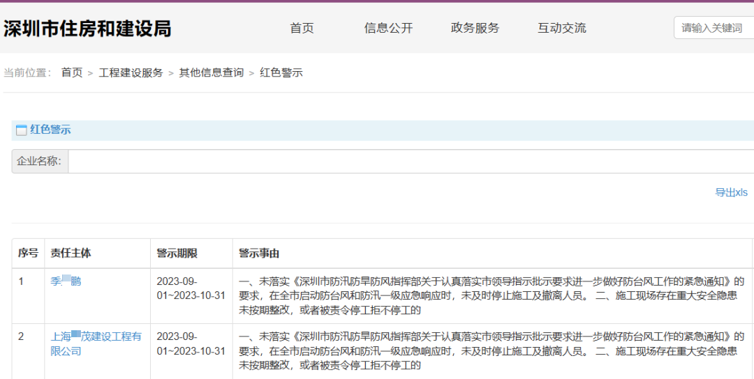The image size is (754, 379).
Task: Click 红色警示 in the breadcrumb trail
Action: pos(281,73)
